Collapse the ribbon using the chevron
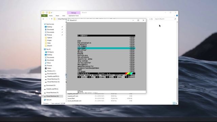 pyautogui.click(x=175, y=16)
